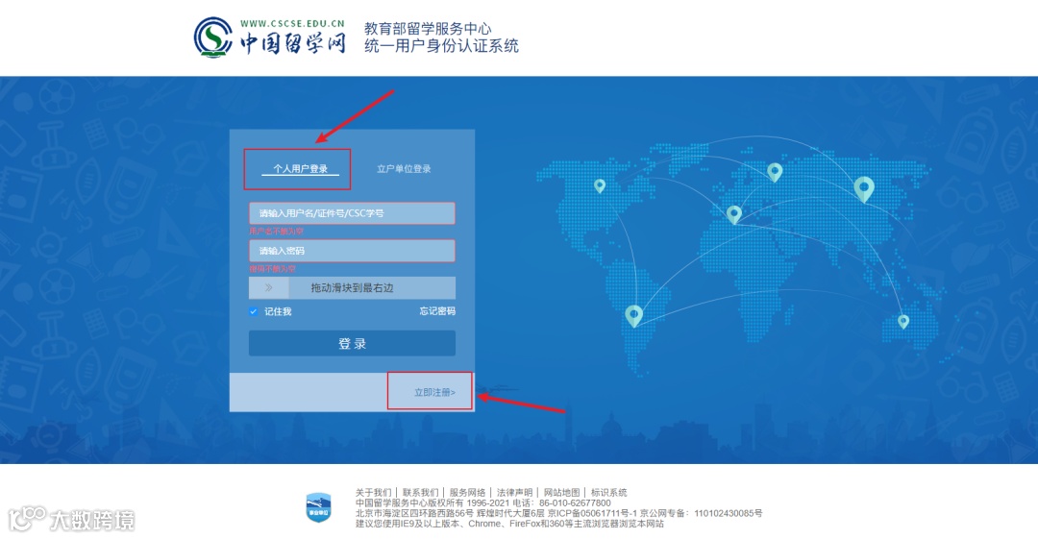Viewport: 1038px width, 539px height.
Task: Click the map pin over northern Russia
Action: pyautogui.click(x=775, y=172)
